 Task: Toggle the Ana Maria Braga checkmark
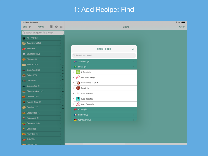73,77
